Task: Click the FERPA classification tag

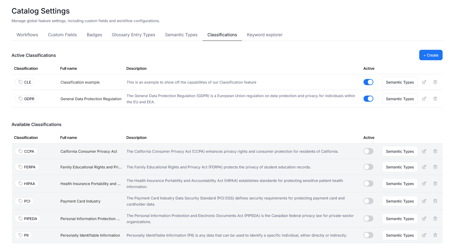Action: point(27,167)
